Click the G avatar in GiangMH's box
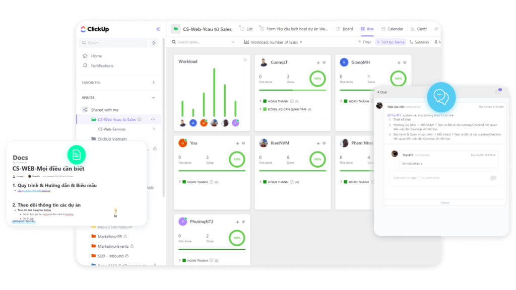 (344, 62)
